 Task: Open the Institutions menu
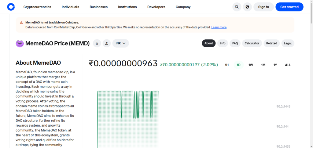[127, 7]
